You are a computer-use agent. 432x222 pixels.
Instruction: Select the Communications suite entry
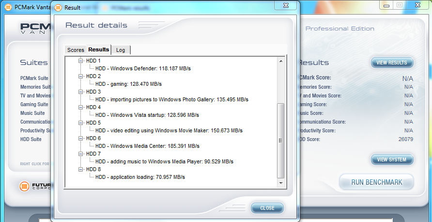click(x=35, y=122)
